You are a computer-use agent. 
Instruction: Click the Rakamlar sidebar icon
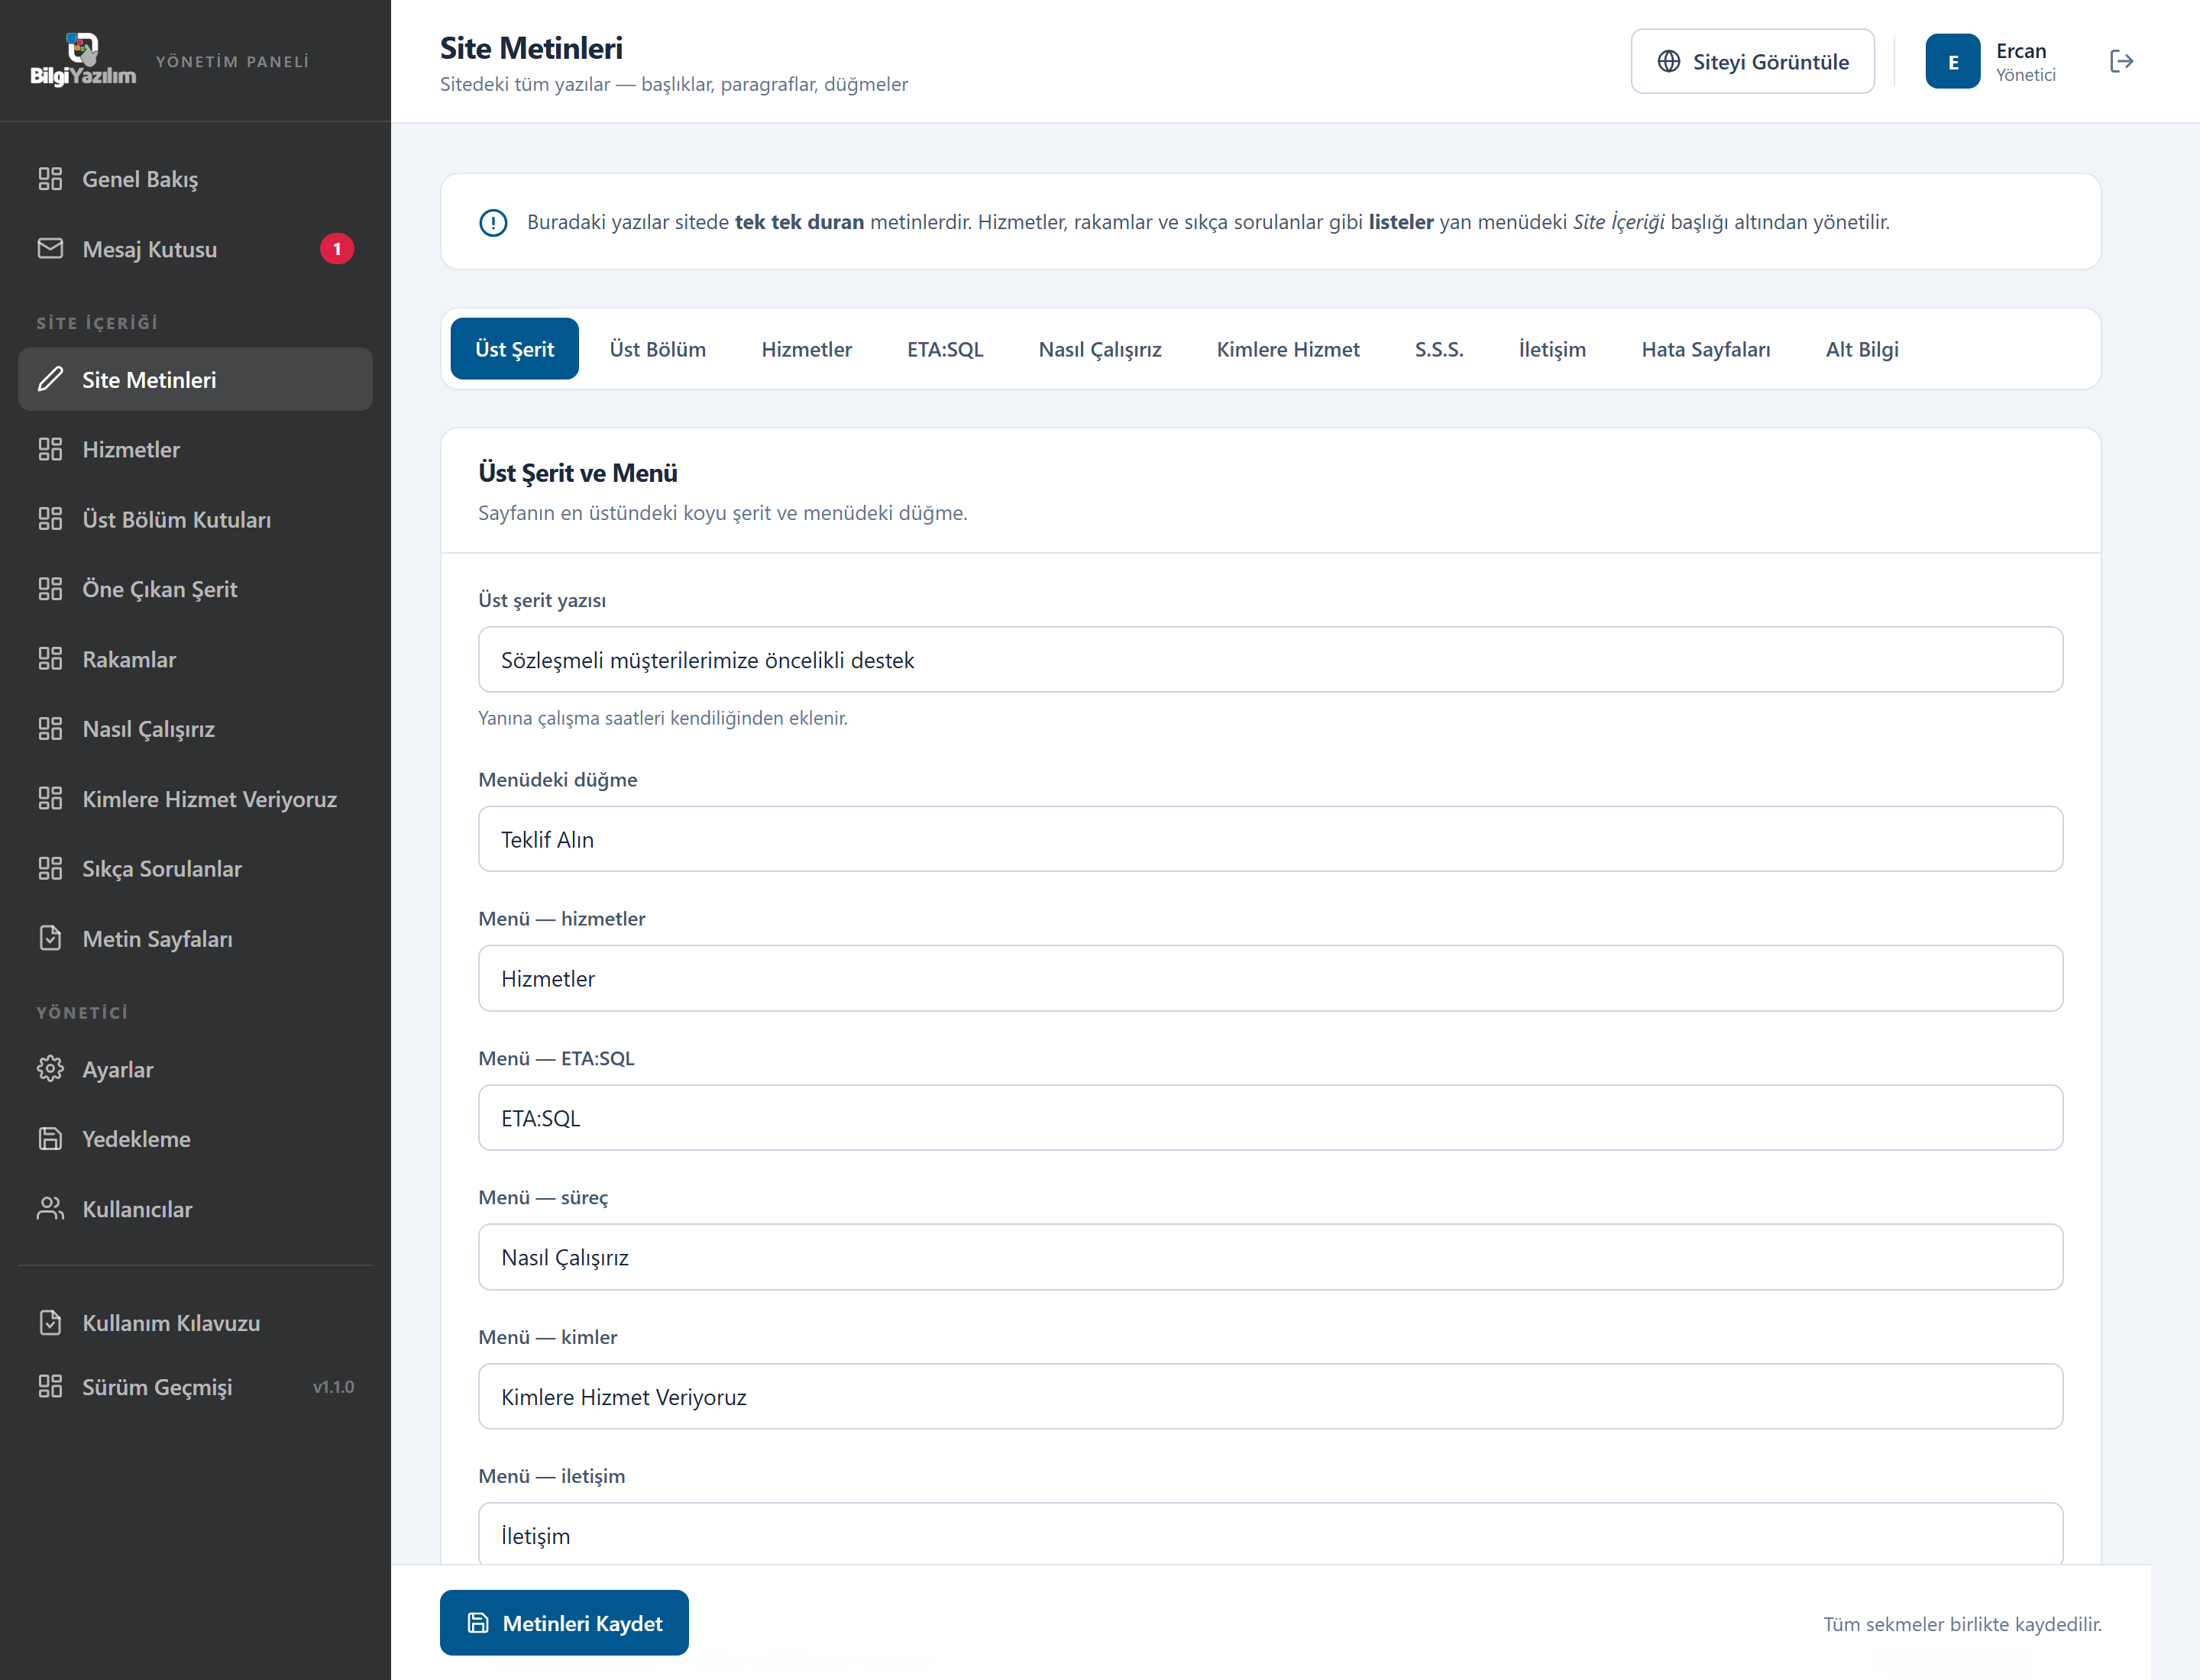click(x=50, y=659)
